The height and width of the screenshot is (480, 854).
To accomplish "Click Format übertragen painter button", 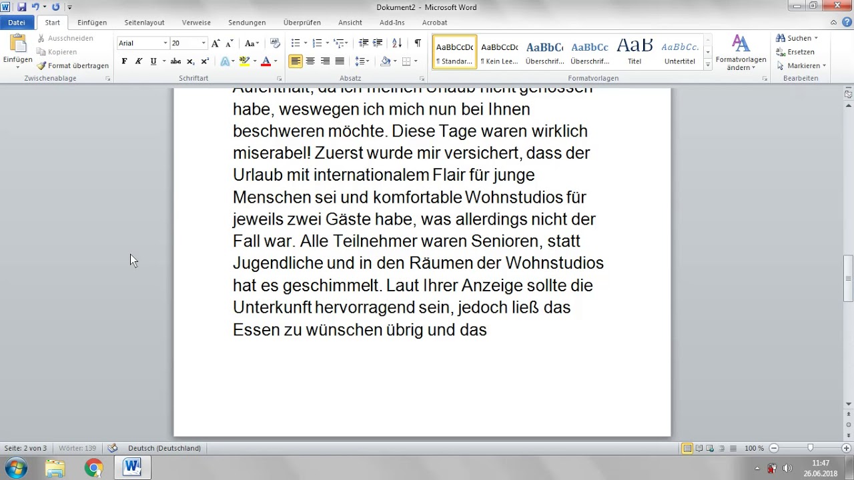I will point(73,66).
